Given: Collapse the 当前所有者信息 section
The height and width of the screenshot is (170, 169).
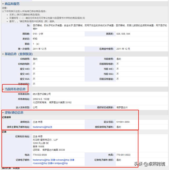Looking at the screenshot, I should tap(3, 89).
